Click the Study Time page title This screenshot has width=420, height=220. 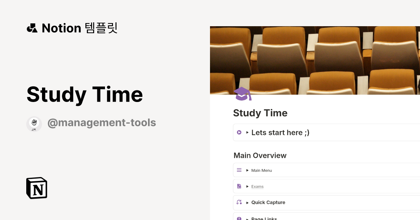click(260, 113)
